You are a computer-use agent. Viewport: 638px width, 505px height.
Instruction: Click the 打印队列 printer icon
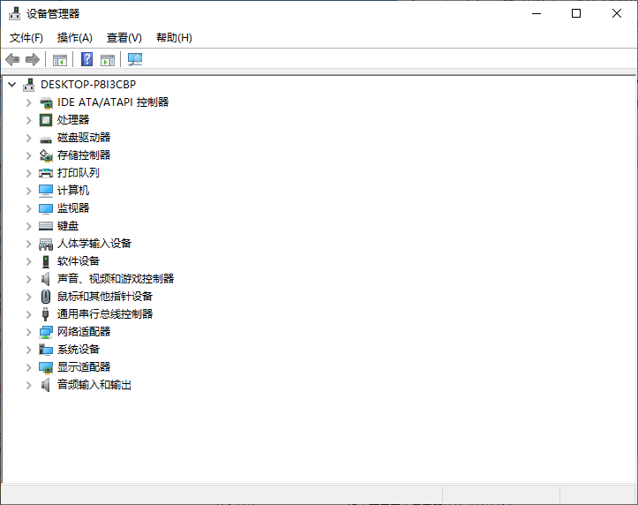[46, 173]
